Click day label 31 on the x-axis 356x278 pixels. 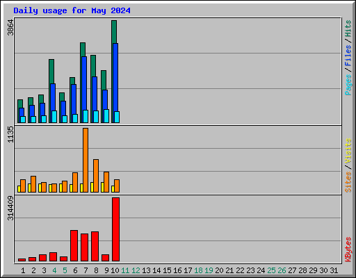pyautogui.click(x=334, y=270)
